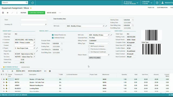Click the Apply To Lines button
Viewport: 173px width, 97px height.
coord(95,58)
